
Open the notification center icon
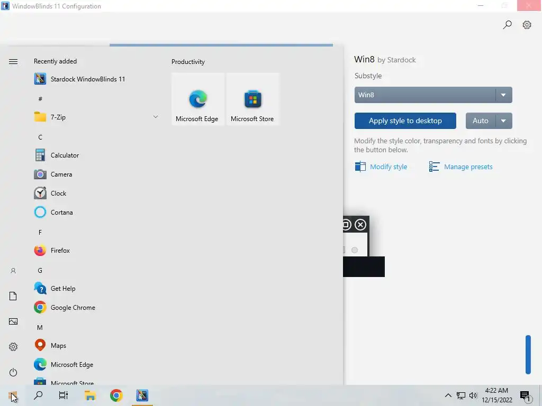526,396
